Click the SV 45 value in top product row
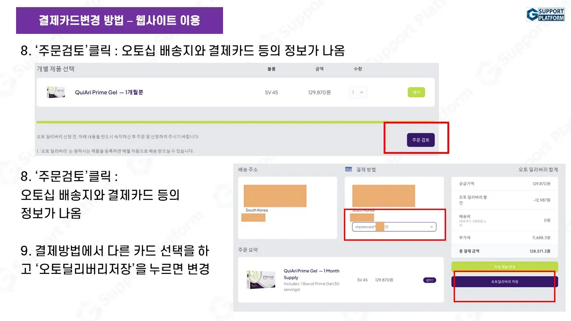 click(271, 92)
